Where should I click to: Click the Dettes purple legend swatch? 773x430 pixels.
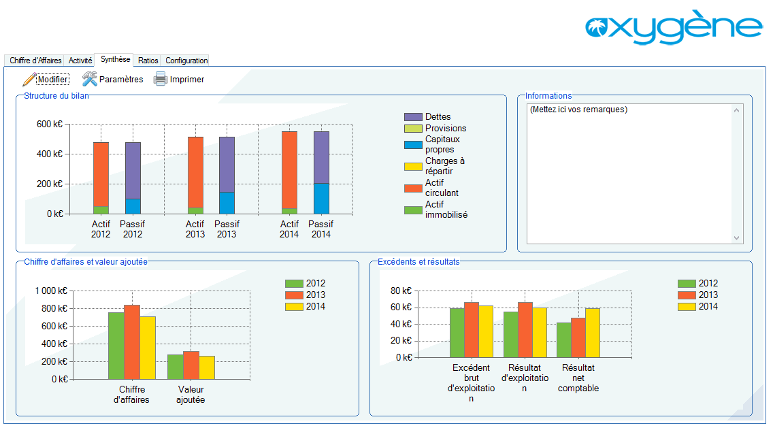point(413,117)
